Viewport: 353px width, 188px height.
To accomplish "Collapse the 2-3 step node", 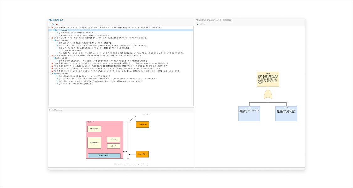I will [x=55, y=48].
